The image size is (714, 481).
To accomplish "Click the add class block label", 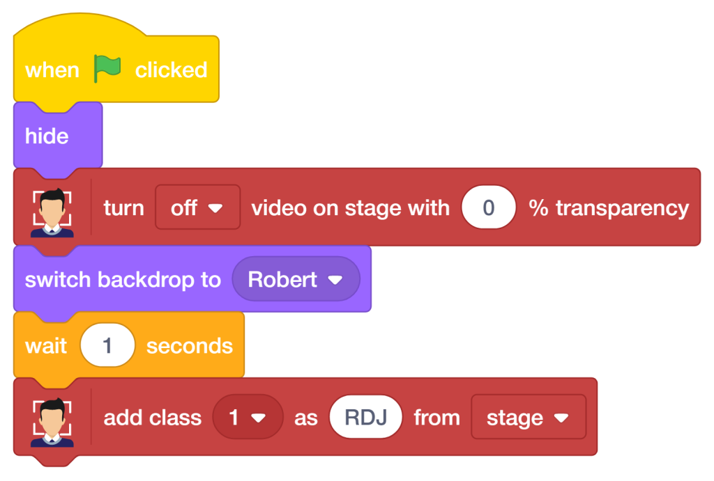I will (x=153, y=418).
